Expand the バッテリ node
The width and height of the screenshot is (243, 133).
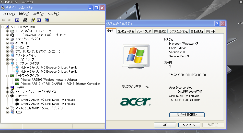(7, 88)
